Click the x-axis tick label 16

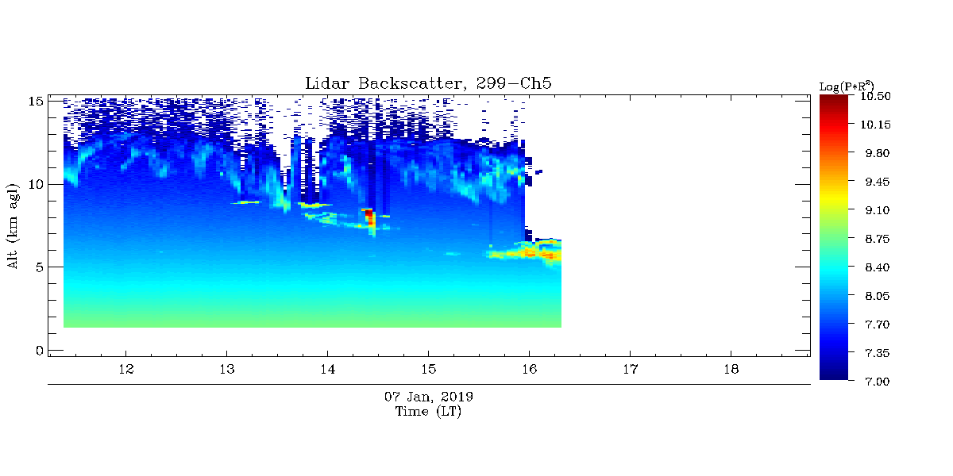529,370
